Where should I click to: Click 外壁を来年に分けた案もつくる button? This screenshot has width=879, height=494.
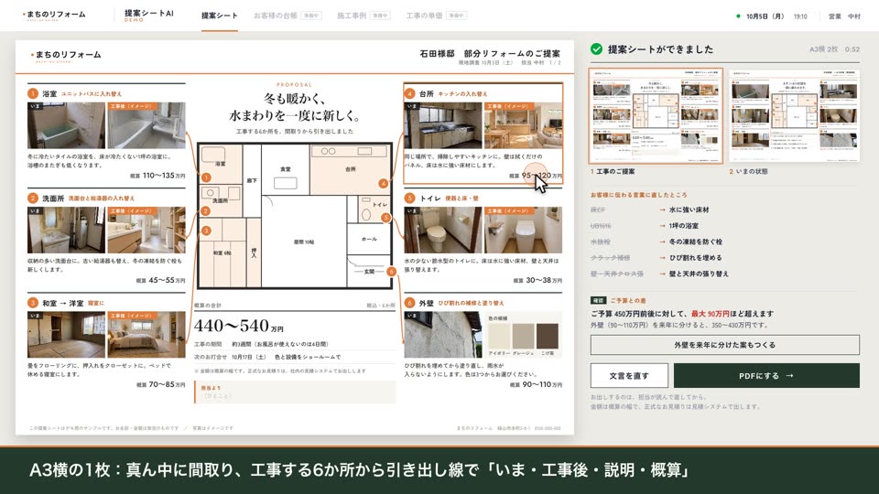(725, 345)
